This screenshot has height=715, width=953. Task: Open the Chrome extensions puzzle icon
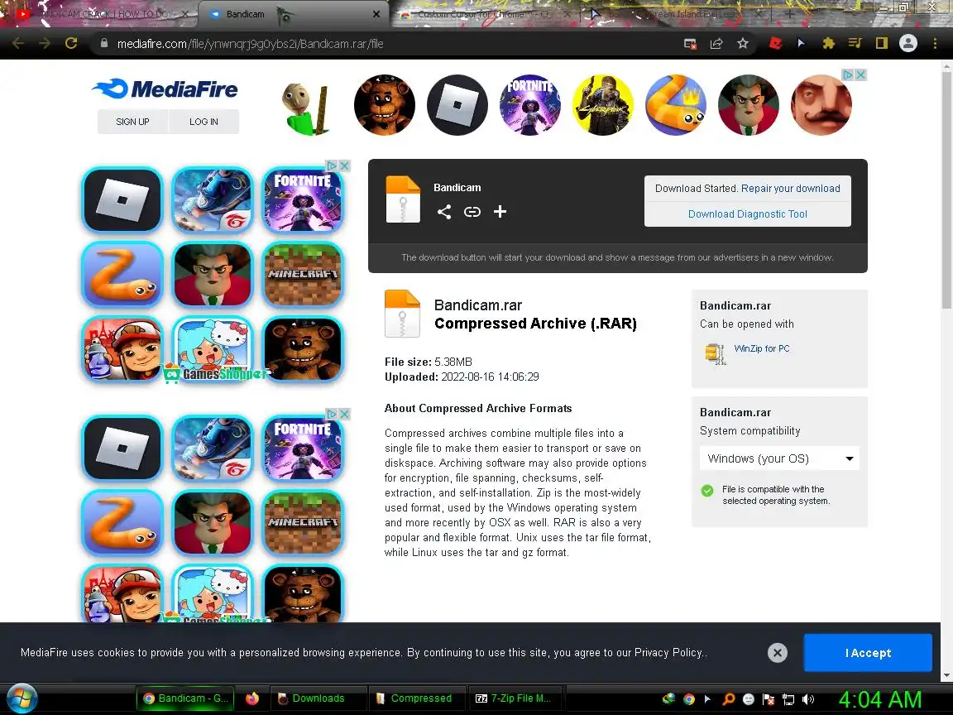[x=828, y=43]
